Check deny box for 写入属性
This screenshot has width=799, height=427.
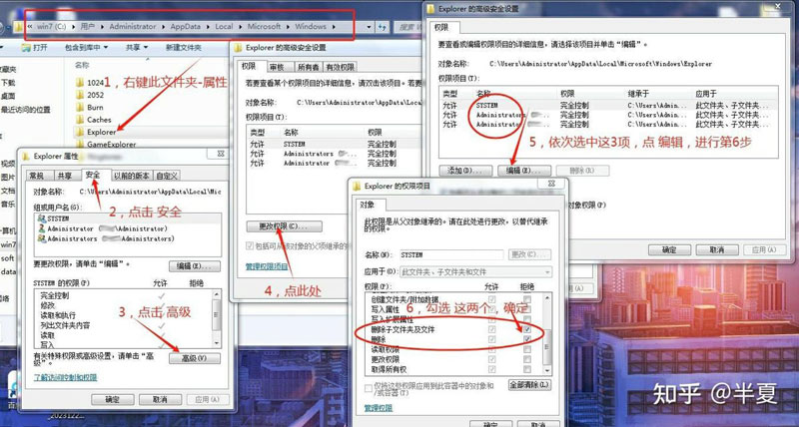pos(527,309)
